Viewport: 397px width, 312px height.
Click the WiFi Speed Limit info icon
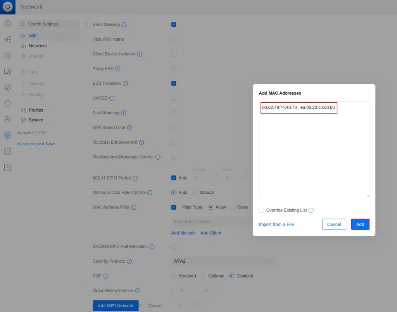coord(129,128)
